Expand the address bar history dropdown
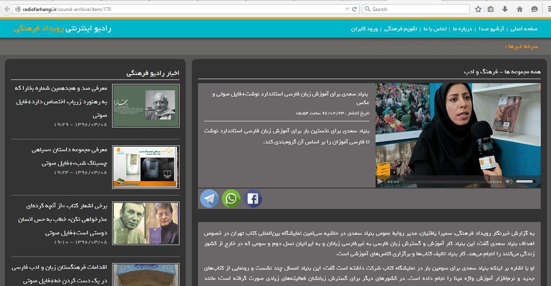Image resolution: width=551 pixels, height=286 pixels. [x=347, y=9]
